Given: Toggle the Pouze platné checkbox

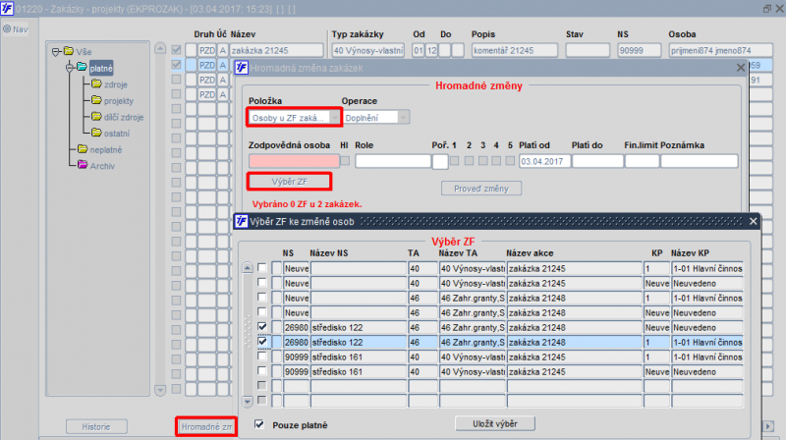Looking at the screenshot, I should (259, 424).
